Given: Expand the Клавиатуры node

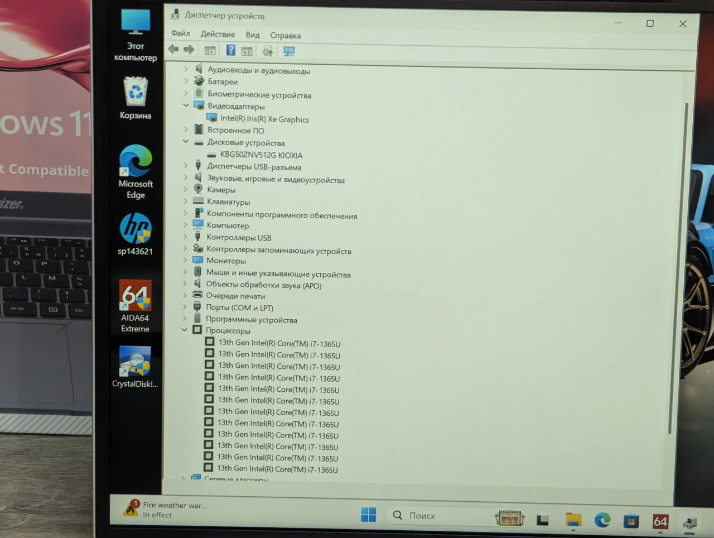Looking at the screenshot, I should (x=185, y=201).
